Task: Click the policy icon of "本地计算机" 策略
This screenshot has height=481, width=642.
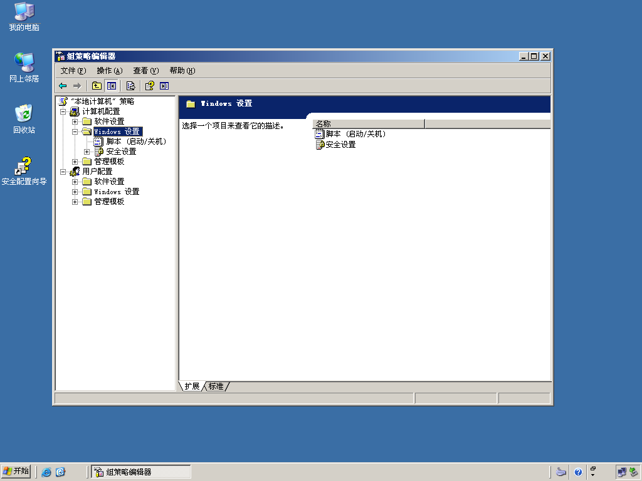Action: tap(63, 101)
